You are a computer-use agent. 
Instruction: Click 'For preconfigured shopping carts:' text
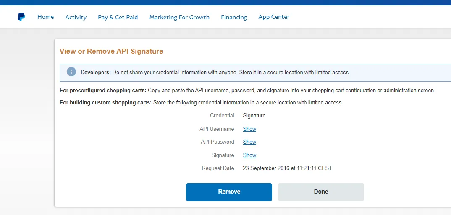click(x=103, y=91)
